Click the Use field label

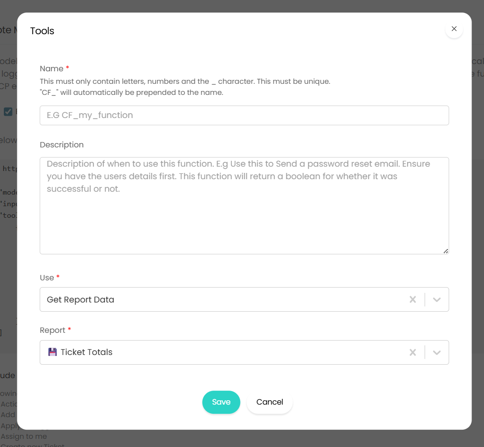pyautogui.click(x=47, y=277)
